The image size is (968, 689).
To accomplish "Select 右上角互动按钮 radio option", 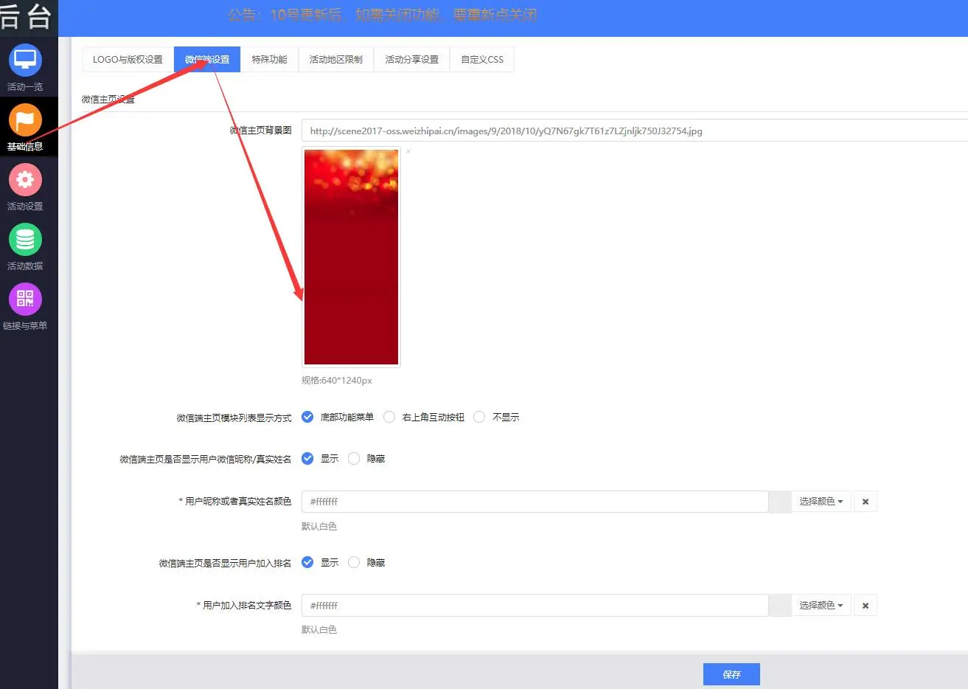I will coord(389,418).
